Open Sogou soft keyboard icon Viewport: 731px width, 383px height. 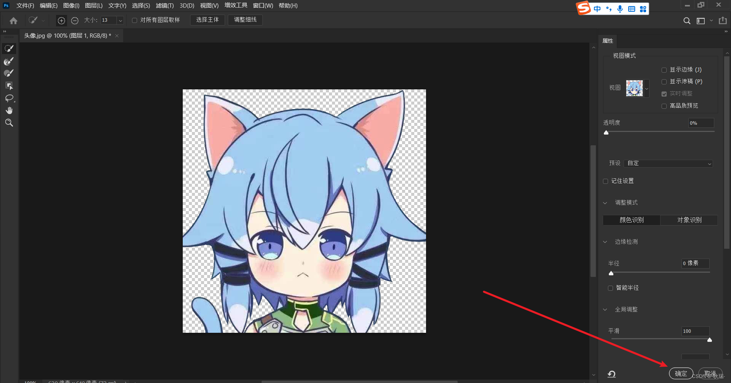[x=632, y=9]
